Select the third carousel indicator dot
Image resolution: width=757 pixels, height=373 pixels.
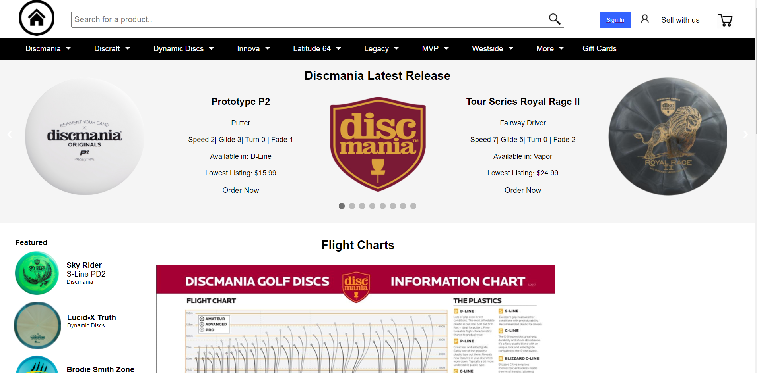(x=362, y=206)
